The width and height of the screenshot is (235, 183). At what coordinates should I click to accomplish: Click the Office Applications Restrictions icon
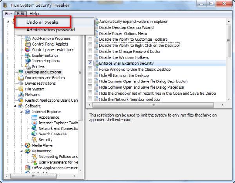[27, 168]
